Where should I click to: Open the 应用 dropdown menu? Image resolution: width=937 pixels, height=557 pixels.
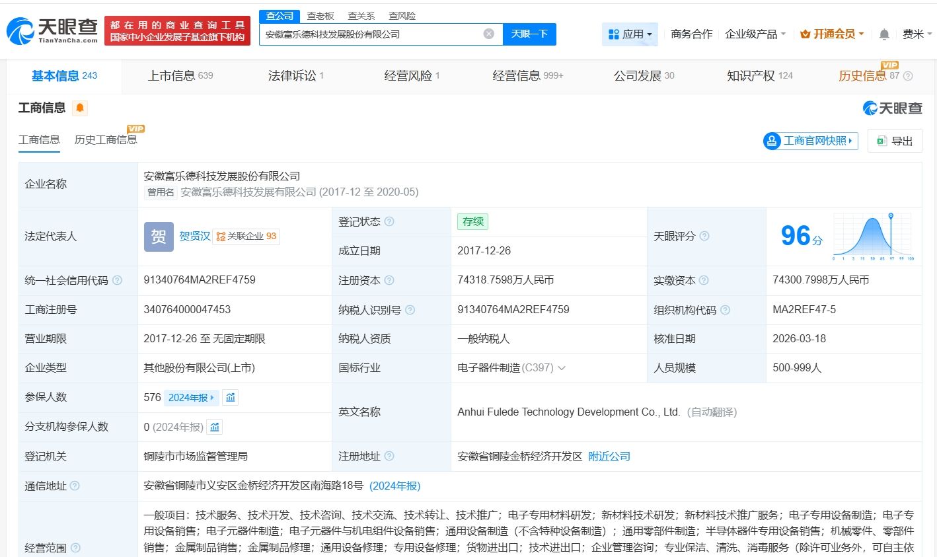click(630, 34)
